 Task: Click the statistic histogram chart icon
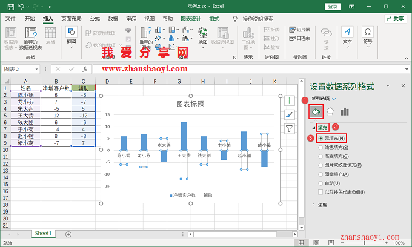[x=172, y=38]
